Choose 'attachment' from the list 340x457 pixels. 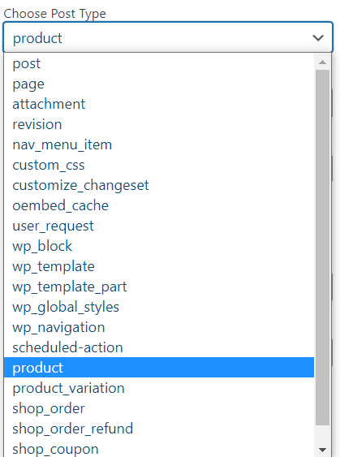point(159,104)
